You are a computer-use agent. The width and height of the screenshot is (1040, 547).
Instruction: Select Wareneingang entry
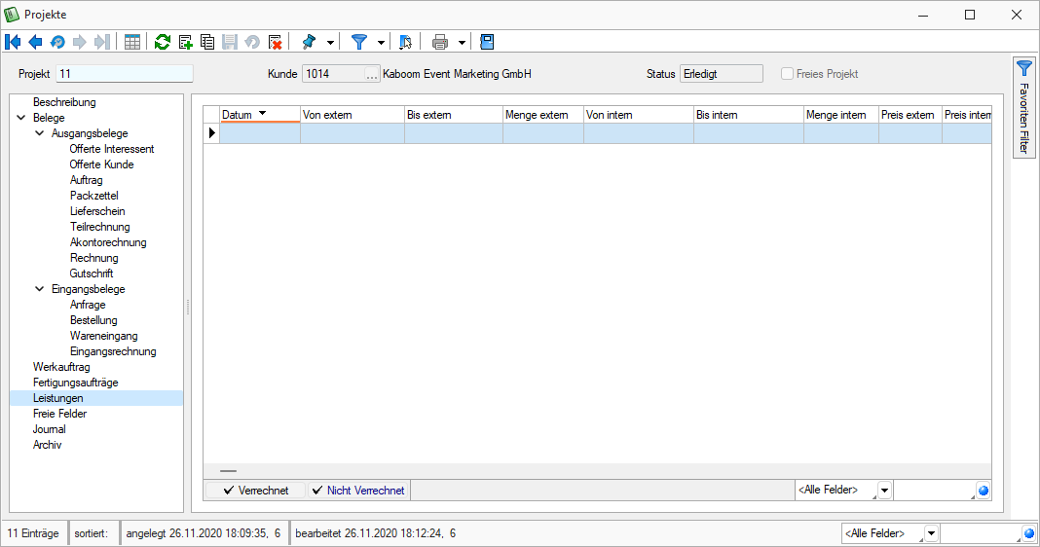[103, 336]
